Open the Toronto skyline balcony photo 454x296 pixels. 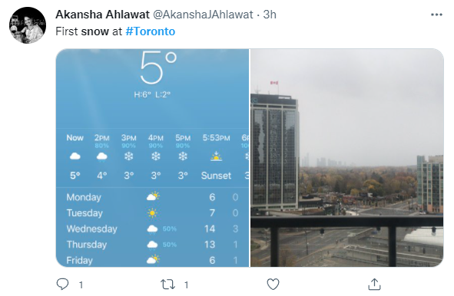point(347,158)
